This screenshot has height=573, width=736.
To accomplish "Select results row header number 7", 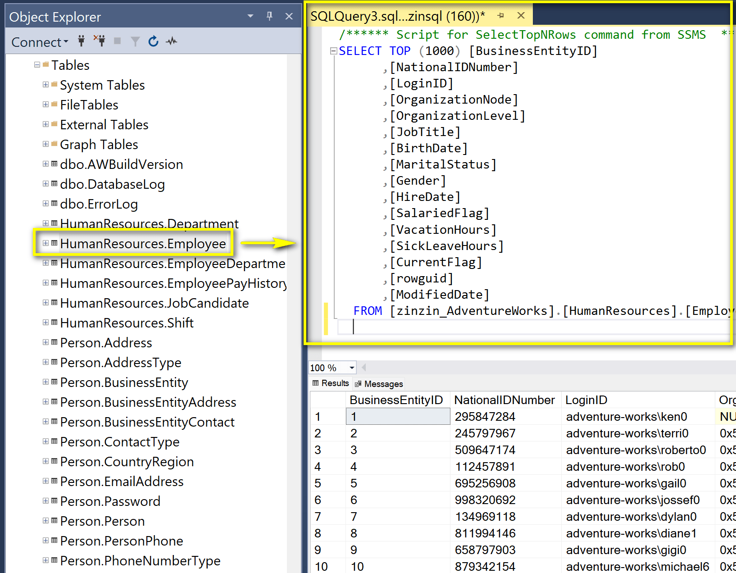I will [327, 516].
